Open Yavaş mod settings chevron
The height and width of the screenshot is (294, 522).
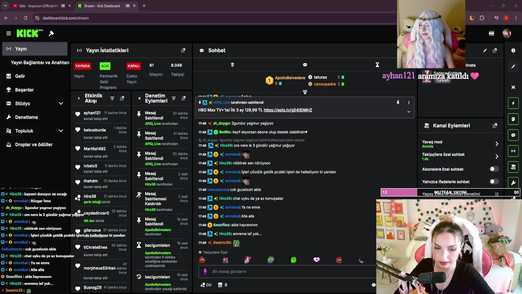(x=497, y=144)
